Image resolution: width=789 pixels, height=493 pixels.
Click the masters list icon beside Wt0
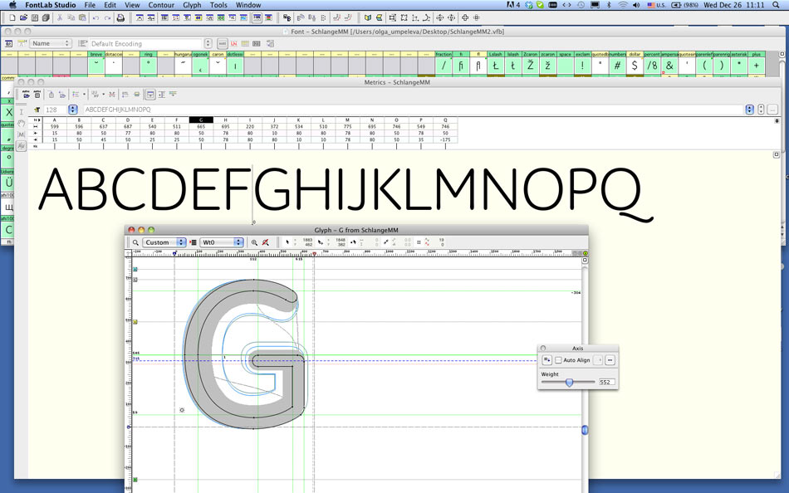click(194, 242)
